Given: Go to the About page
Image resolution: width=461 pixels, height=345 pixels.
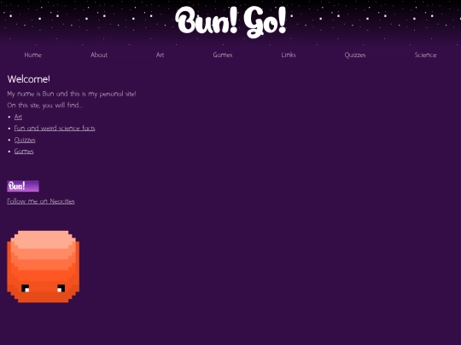Looking at the screenshot, I should click(x=99, y=55).
